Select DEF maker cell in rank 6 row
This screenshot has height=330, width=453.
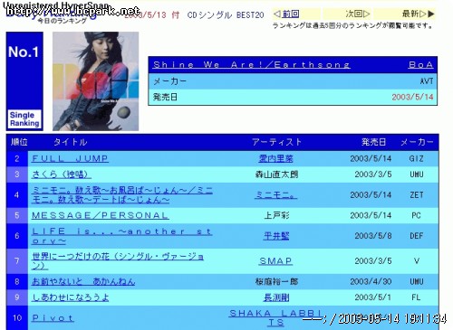[416, 236]
